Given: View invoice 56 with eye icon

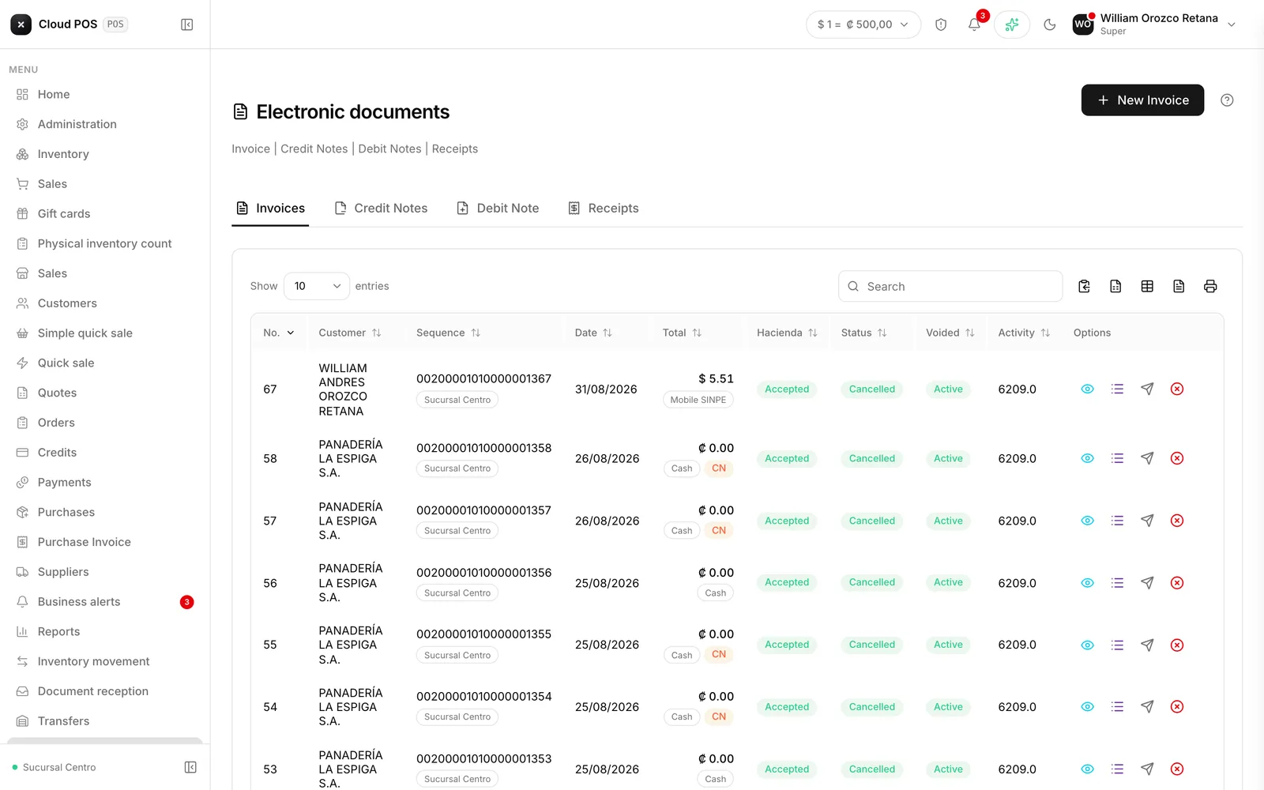Looking at the screenshot, I should point(1087,583).
